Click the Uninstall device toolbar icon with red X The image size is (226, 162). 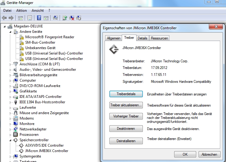[x=72, y=18]
